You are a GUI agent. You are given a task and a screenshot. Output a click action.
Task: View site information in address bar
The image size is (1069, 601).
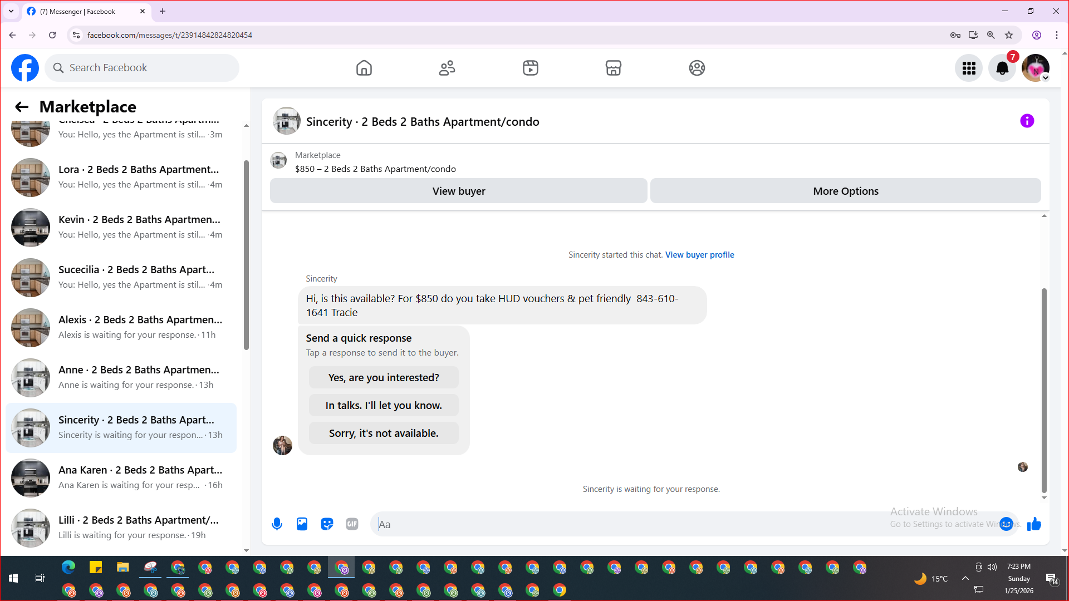(x=76, y=35)
